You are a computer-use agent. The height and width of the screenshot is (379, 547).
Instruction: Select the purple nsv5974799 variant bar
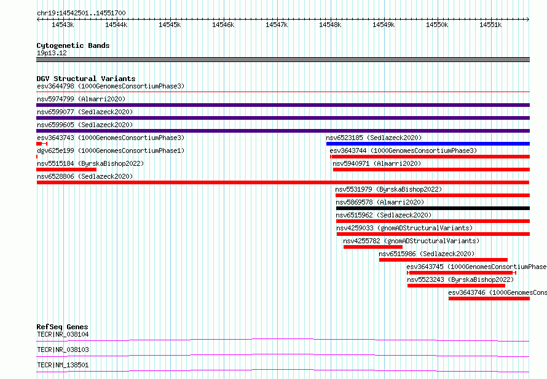[x=283, y=105]
